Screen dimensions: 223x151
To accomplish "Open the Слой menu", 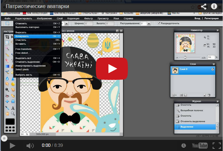I will (x=60, y=18).
